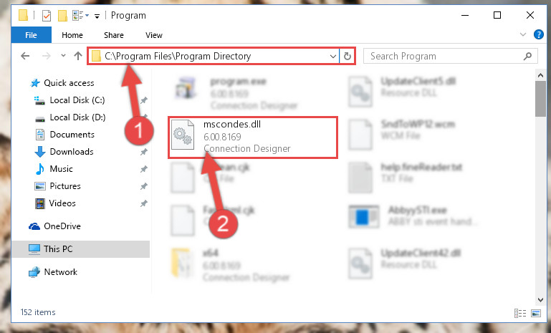Screen dimensions: 551x333
Task: Open the Help question mark icon
Action: coord(538,34)
